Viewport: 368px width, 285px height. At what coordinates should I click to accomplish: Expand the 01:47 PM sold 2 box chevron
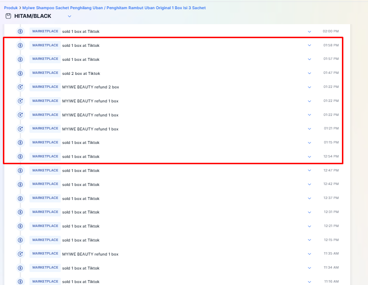[310, 73]
